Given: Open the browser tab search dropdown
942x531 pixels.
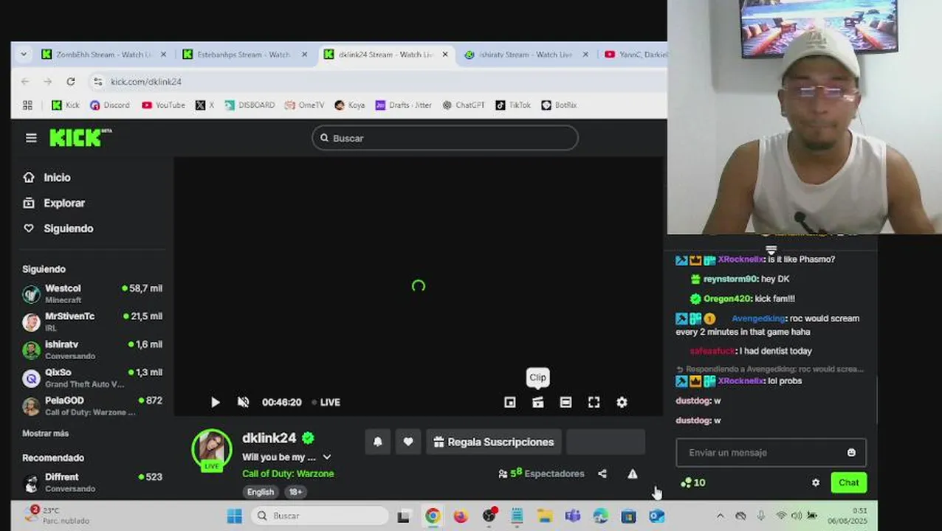Looking at the screenshot, I should (24, 55).
